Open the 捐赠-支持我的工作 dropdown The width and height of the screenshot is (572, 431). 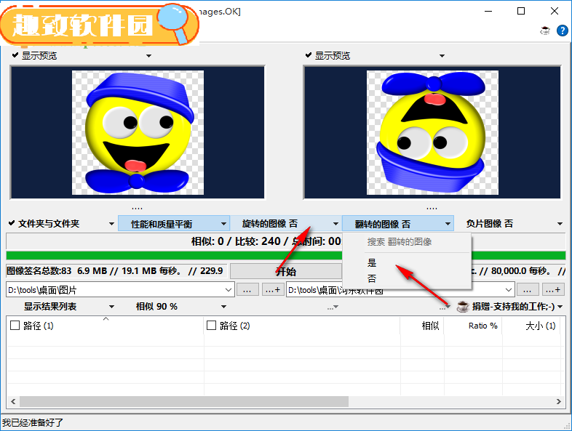(x=560, y=307)
